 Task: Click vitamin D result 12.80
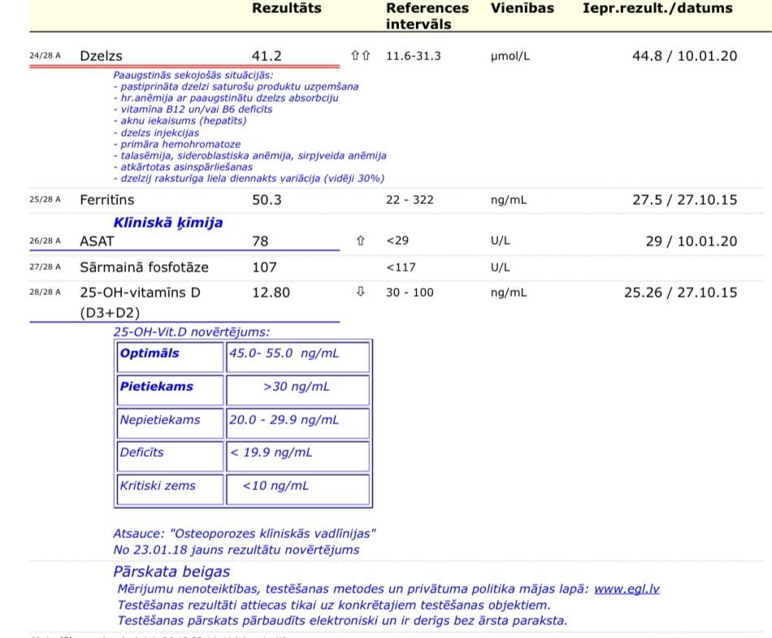(x=271, y=293)
